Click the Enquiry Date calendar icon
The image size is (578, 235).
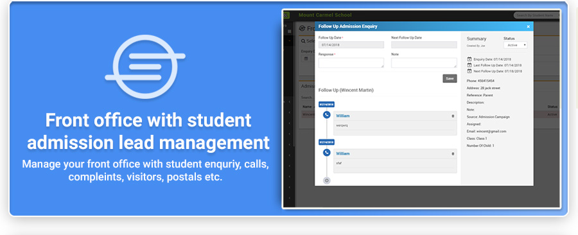pos(469,59)
